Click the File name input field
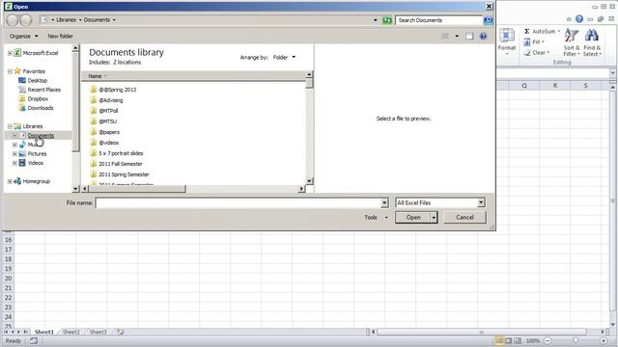618x347 pixels. pos(239,203)
